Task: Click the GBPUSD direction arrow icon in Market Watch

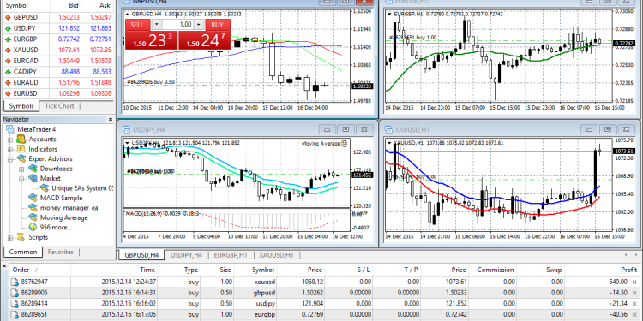Action: click(x=8, y=18)
